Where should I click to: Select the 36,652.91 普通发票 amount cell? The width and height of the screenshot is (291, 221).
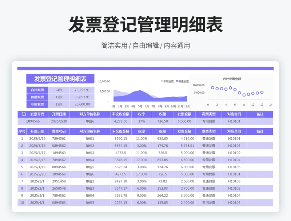[82, 97]
